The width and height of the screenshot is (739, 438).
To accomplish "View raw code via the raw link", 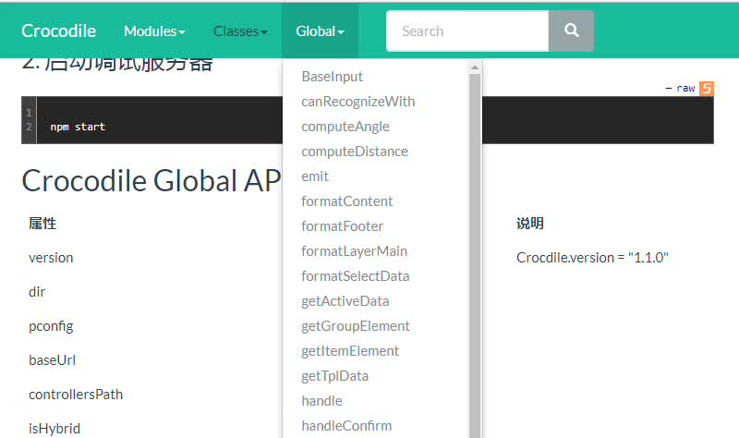I will pos(685,88).
